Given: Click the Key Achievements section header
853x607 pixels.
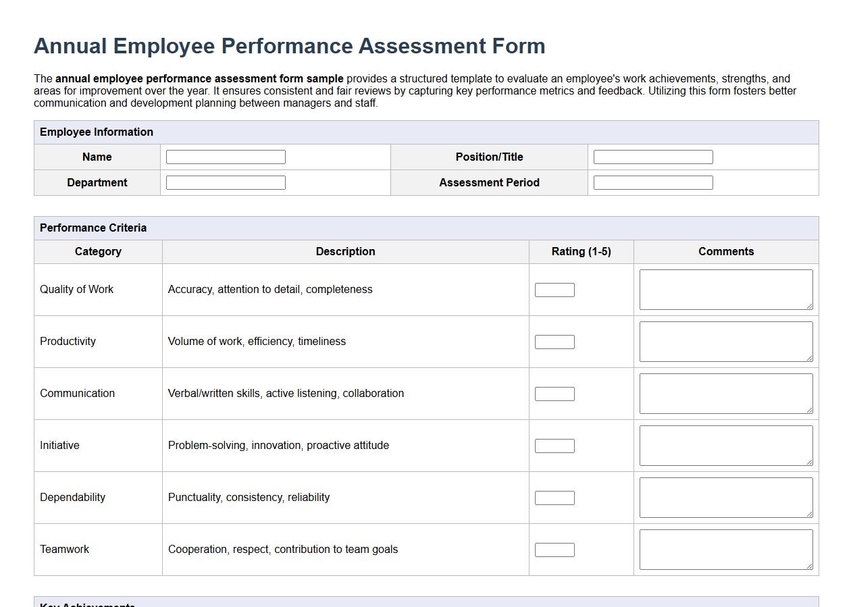Looking at the screenshot, I should pos(86,604).
